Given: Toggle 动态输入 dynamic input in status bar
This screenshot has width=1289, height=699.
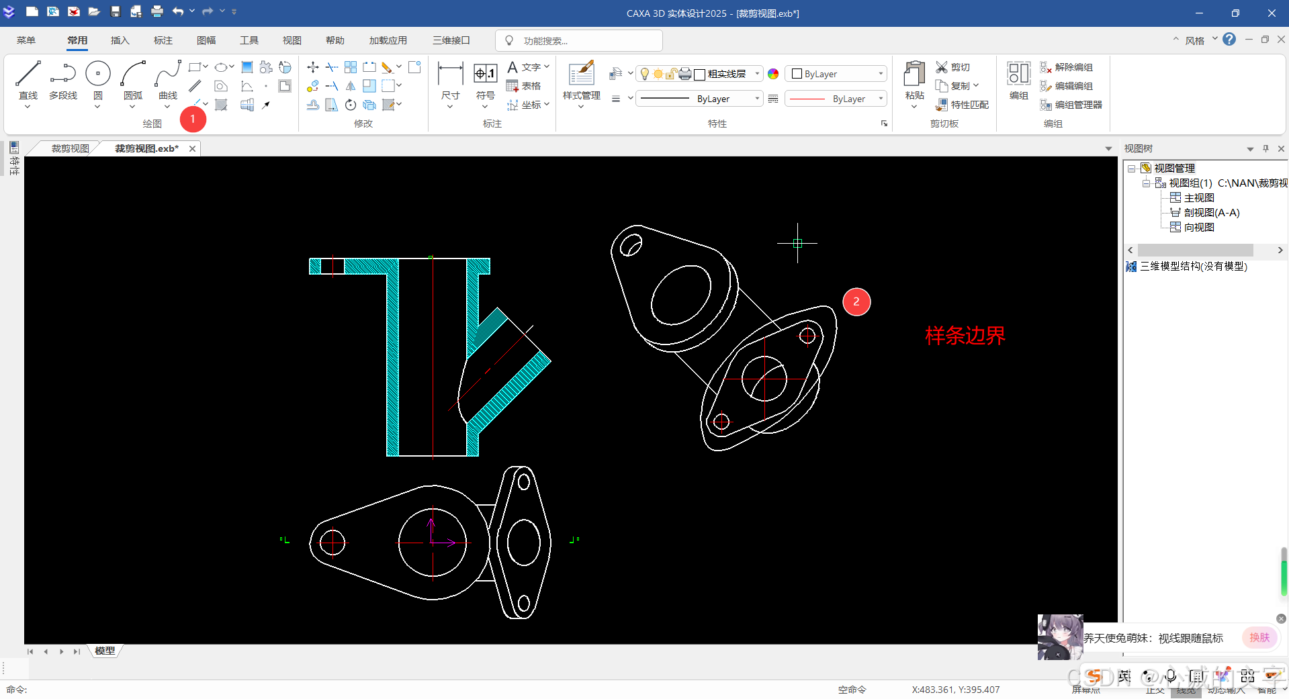Looking at the screenshot, I should (x=1226, y=690).
